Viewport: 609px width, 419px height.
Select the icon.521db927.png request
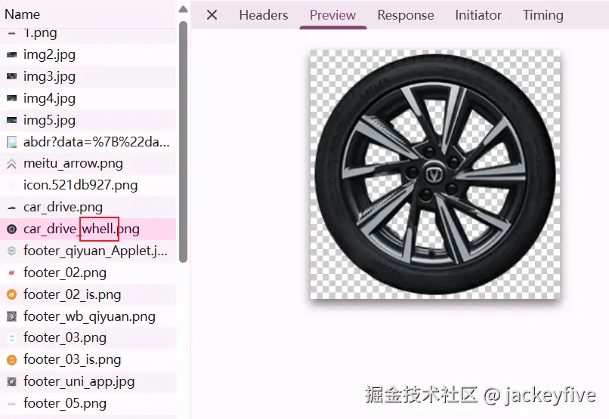pos(88,186)
